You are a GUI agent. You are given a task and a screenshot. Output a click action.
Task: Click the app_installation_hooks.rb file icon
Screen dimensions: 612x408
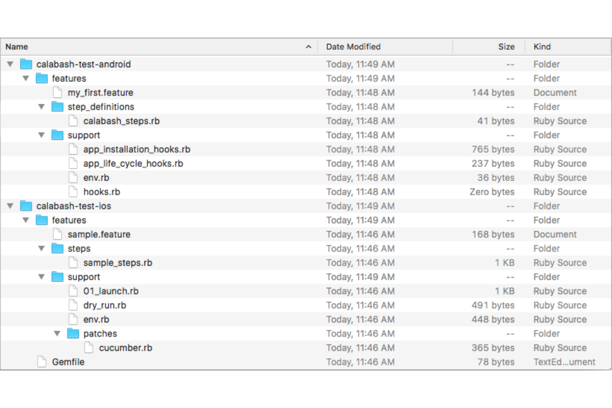pos(73,149)
